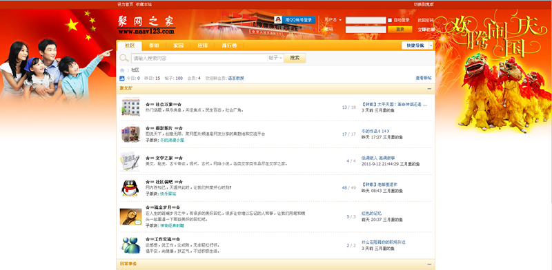Click the 找回密码 link
Image resolution: width=552 pixels, height=270 pixels.
click(x=426, y=20)
